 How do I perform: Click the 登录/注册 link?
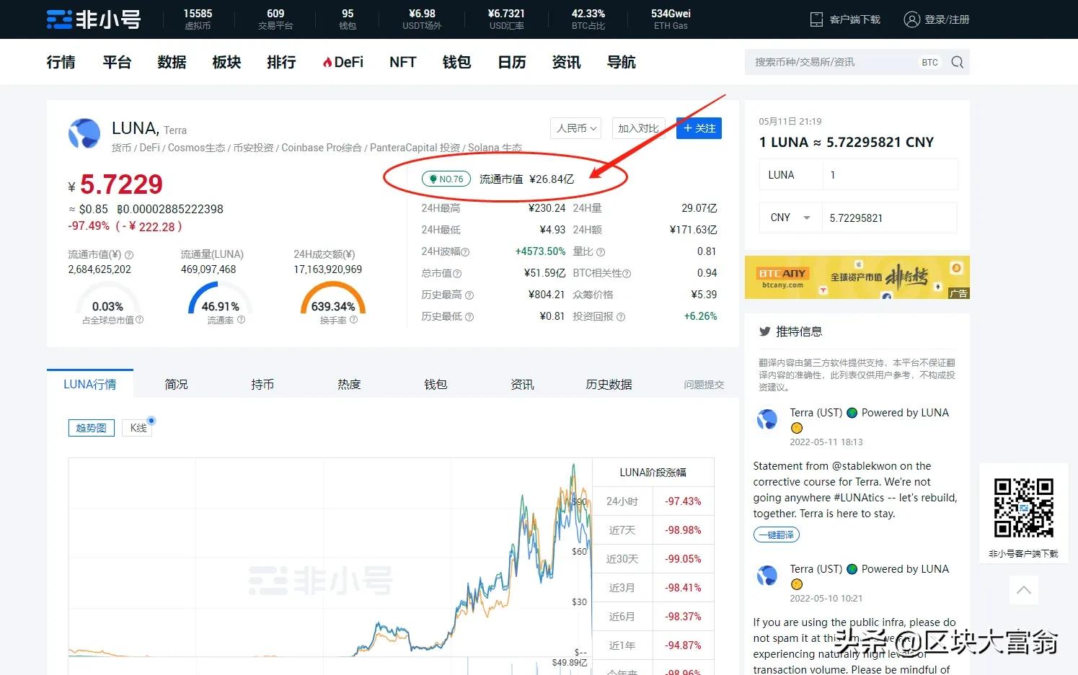pyautogui.click(x=947, y=19)
